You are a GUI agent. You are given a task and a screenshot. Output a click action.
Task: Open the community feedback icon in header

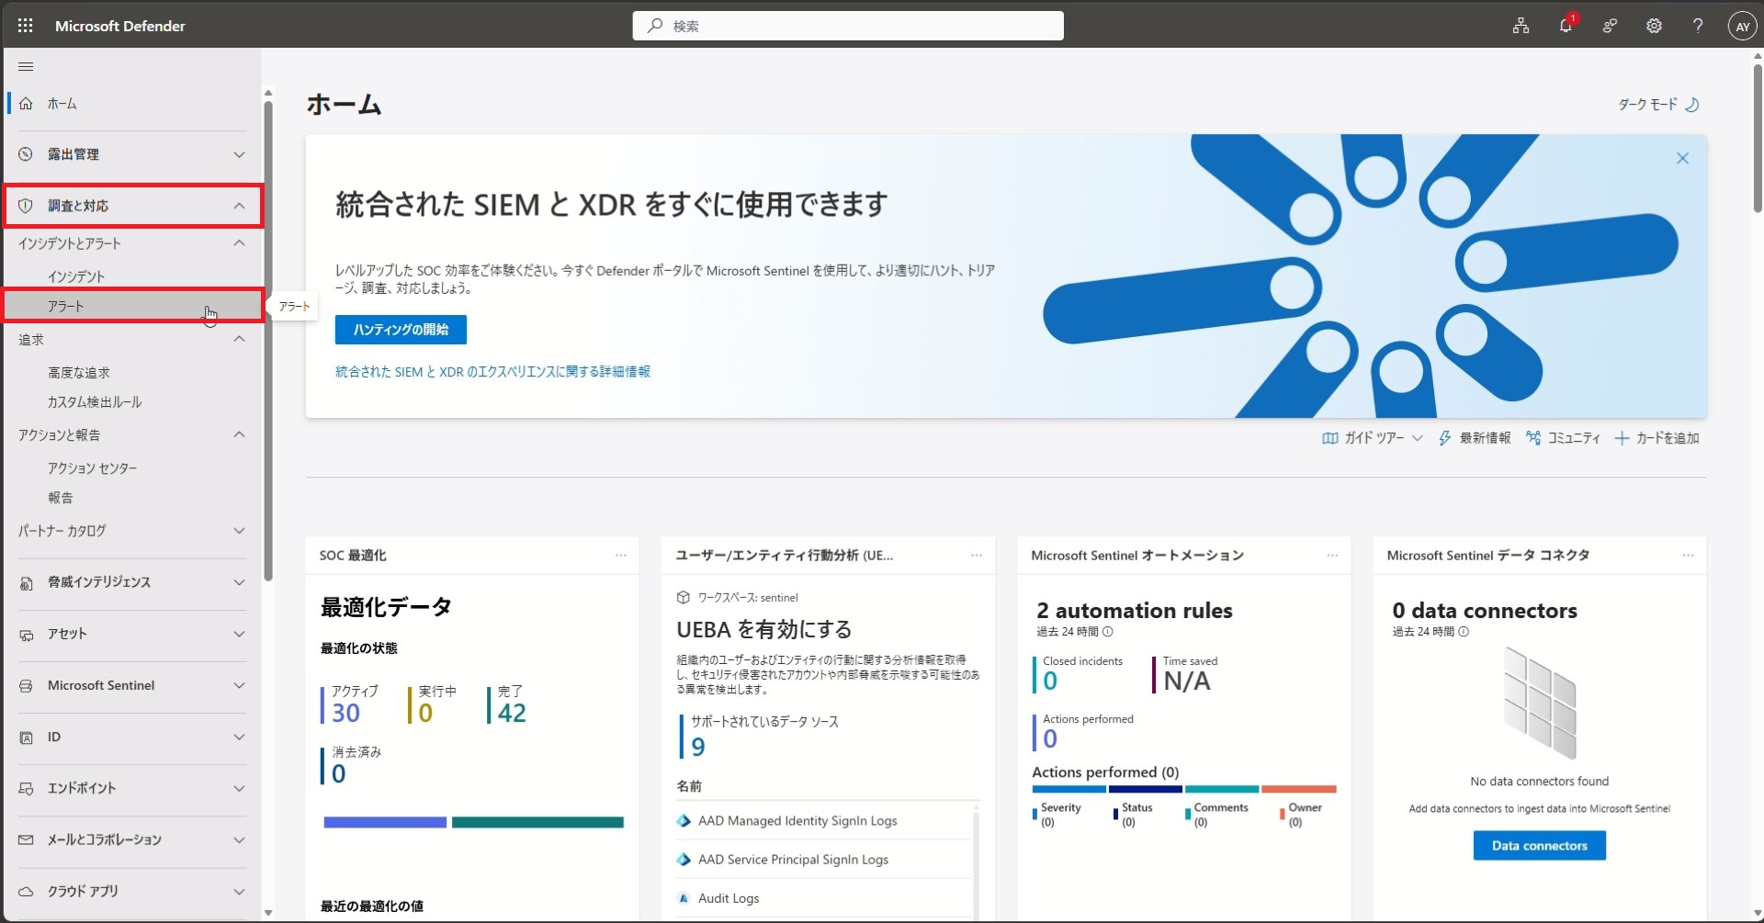click(x=1610, y=26)
